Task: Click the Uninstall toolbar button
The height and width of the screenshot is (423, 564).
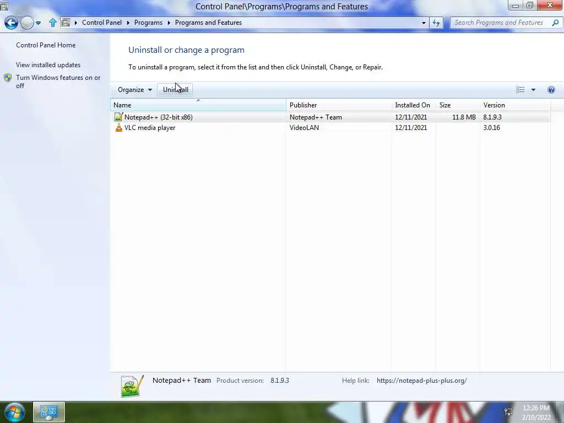Action: 175,90
